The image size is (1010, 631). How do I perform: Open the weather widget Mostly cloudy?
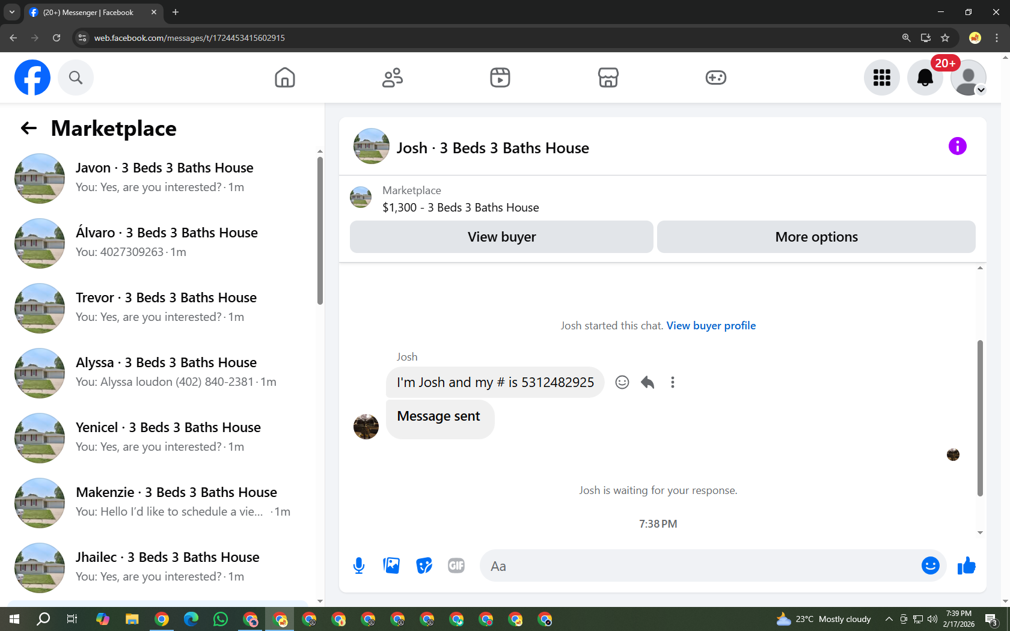824,619
